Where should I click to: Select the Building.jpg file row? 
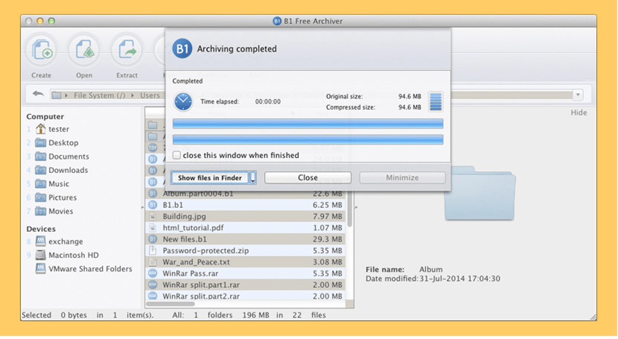point(184,216)
